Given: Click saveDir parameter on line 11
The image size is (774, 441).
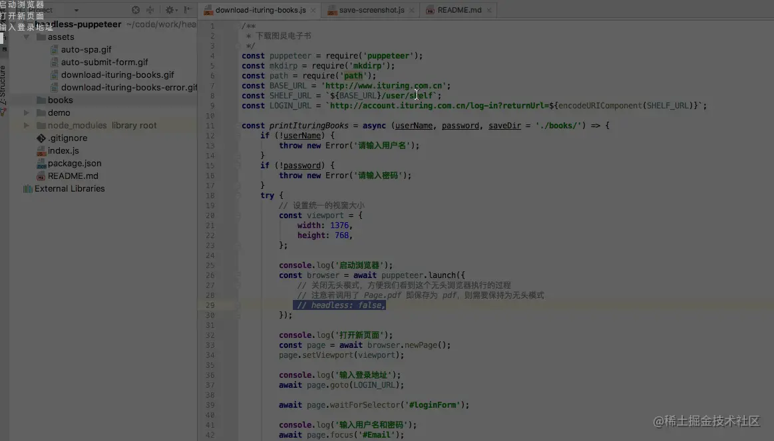Looking at the screenshot, I should (x=504, y=126).
